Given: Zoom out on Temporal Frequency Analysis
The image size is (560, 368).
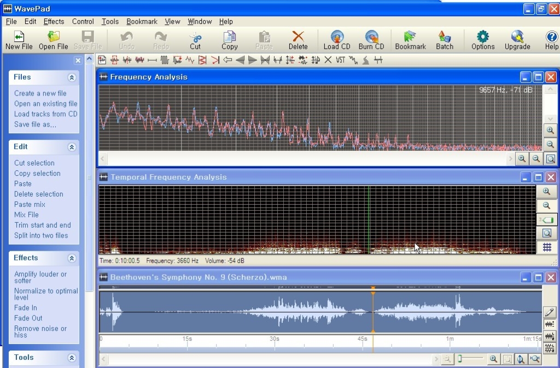Looking at the screenshot, I should click(x=546, y=205).
